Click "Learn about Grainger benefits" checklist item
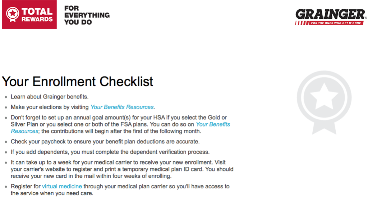Image resolution: width=368 pixels, height=202 pixels. [x=50, y=97]
